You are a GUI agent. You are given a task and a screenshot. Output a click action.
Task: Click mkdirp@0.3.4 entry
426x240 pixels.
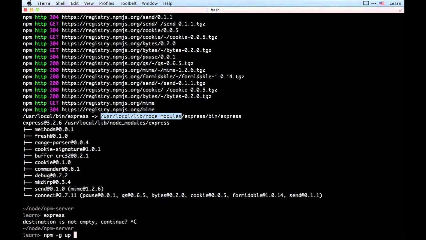click(x=53, y=182)
